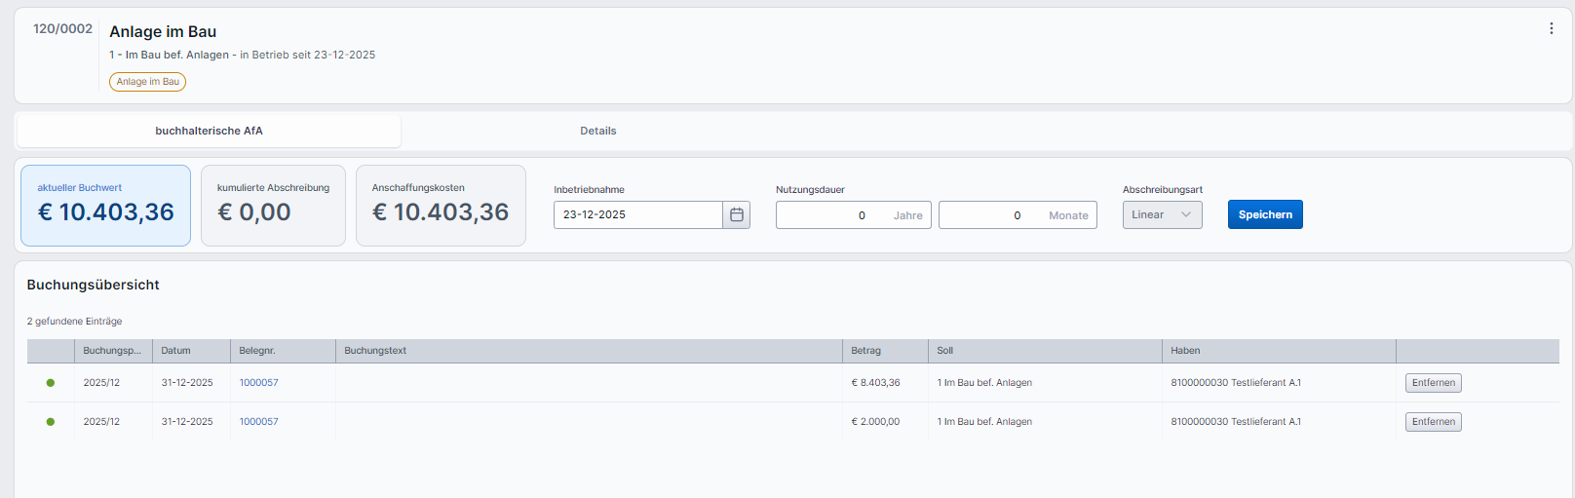The height and width of the screenshot is (498, 1575).
Task: Open the calendar date picker icon
Action: pos(737,214)
